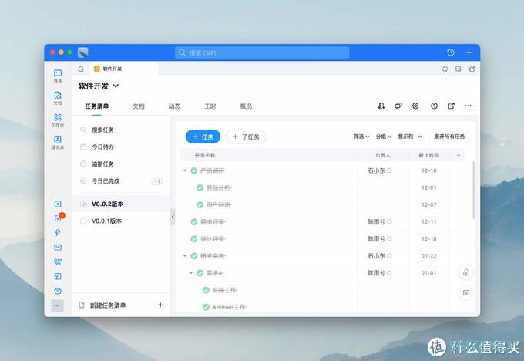Open history clock icon in title bar
The width and height of the screenshot is (524, 361).
(451, 52)
